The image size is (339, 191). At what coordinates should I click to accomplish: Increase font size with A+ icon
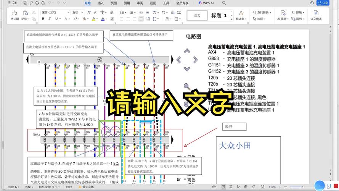(89, 12)
